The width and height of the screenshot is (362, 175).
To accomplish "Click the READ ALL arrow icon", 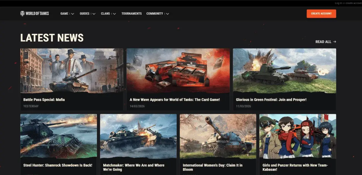I will [x=335, y=42].
